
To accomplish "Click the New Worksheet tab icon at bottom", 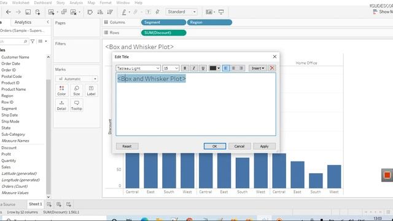I will (x=49, y=204).
